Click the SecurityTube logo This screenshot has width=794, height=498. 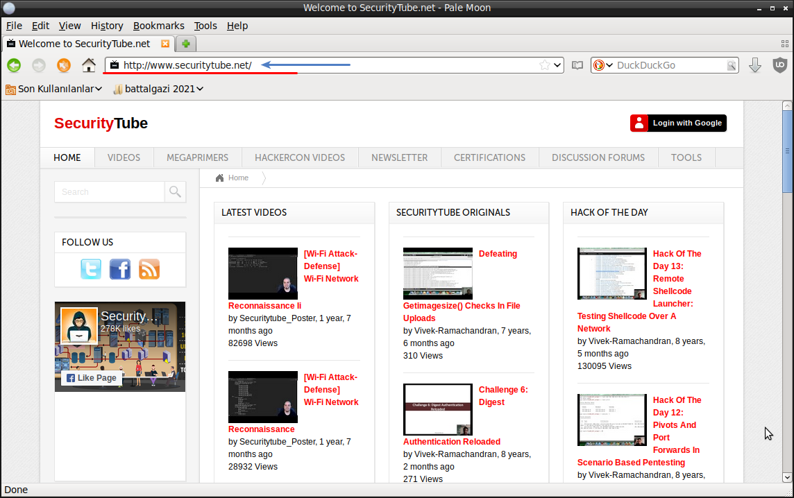click(x=101, y=123)
